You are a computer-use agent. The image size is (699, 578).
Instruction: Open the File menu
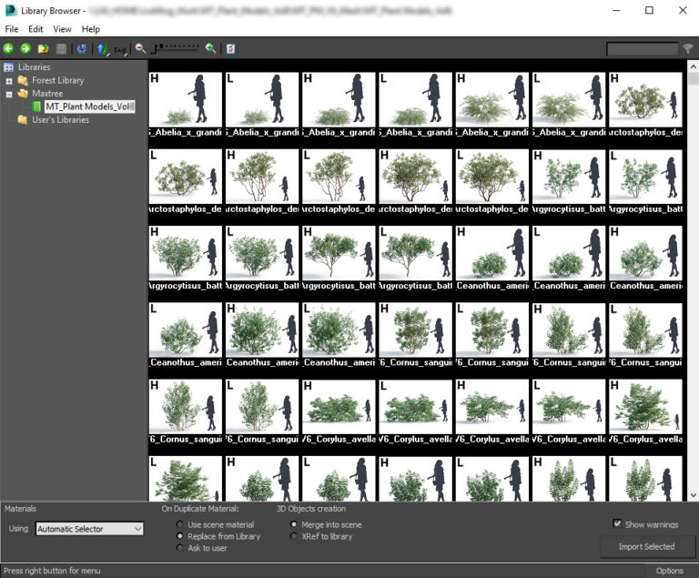pos(12,29)
